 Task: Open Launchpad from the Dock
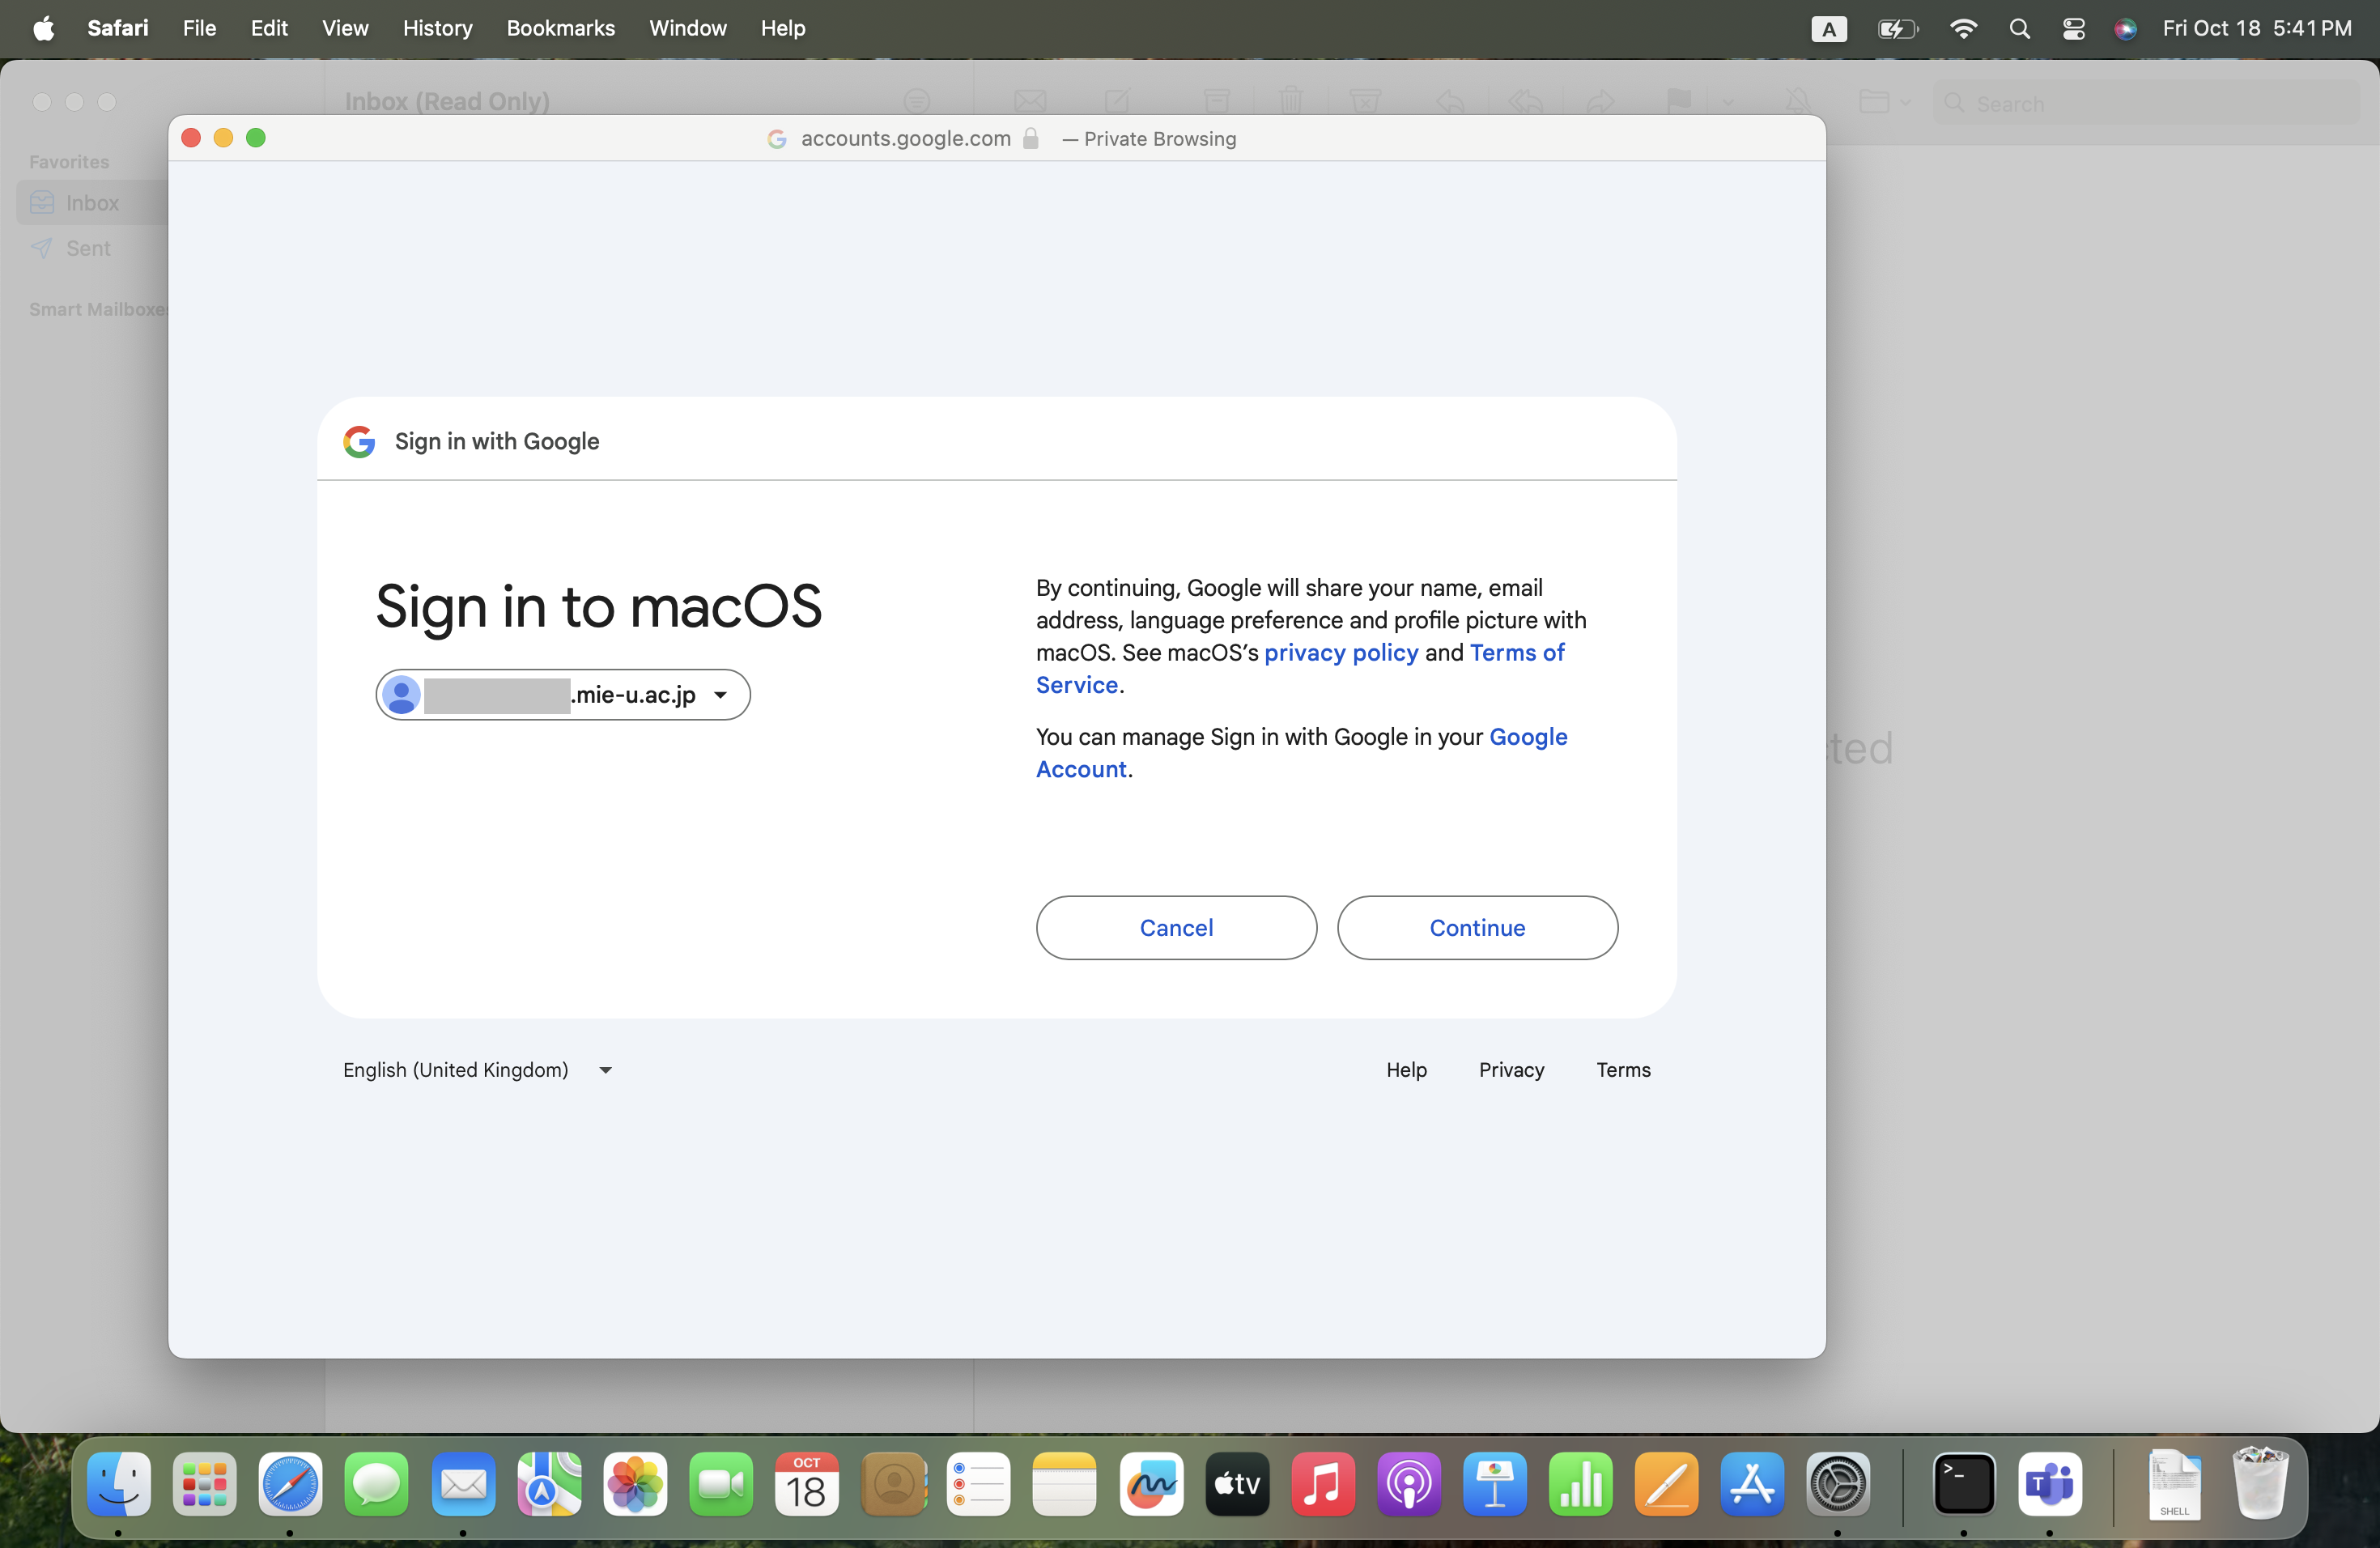[x=205, y=1484]
